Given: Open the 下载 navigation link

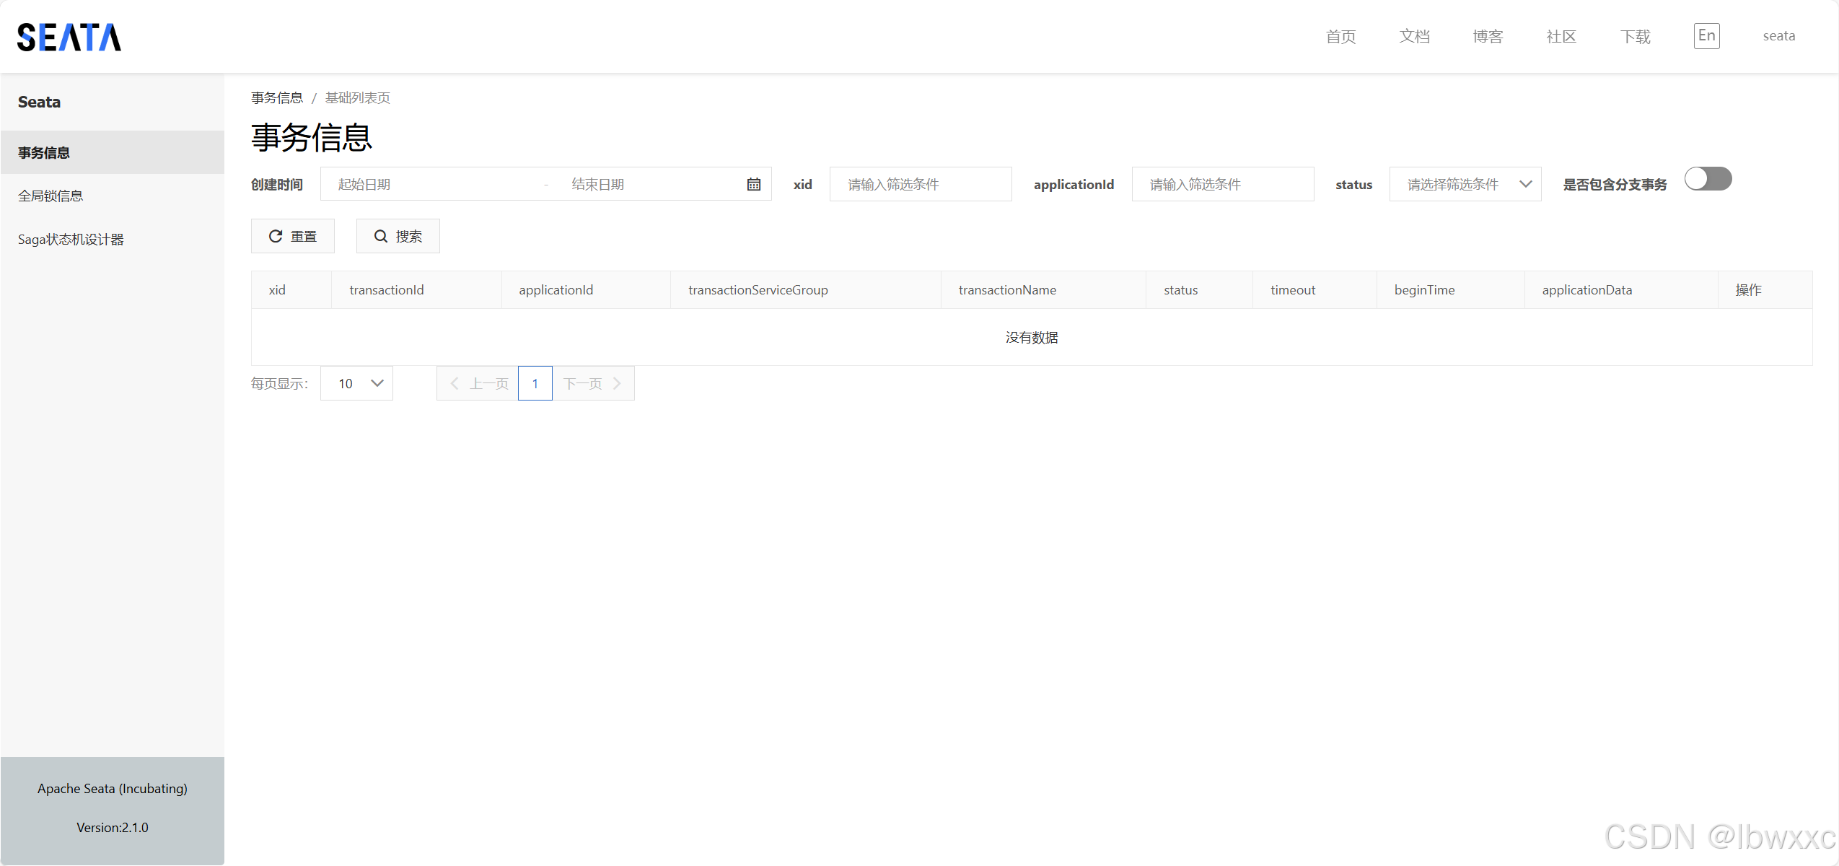Looking at the screenshot, I should [1635, 36].
